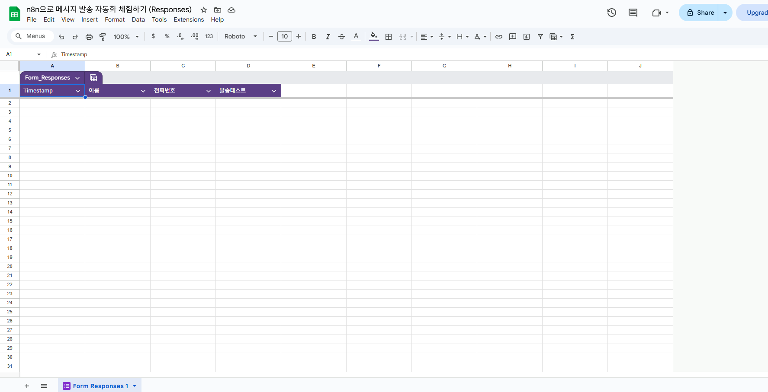Click the Share button
The height and width of the screenshot is (392, 768).
[x=700, y=13]
